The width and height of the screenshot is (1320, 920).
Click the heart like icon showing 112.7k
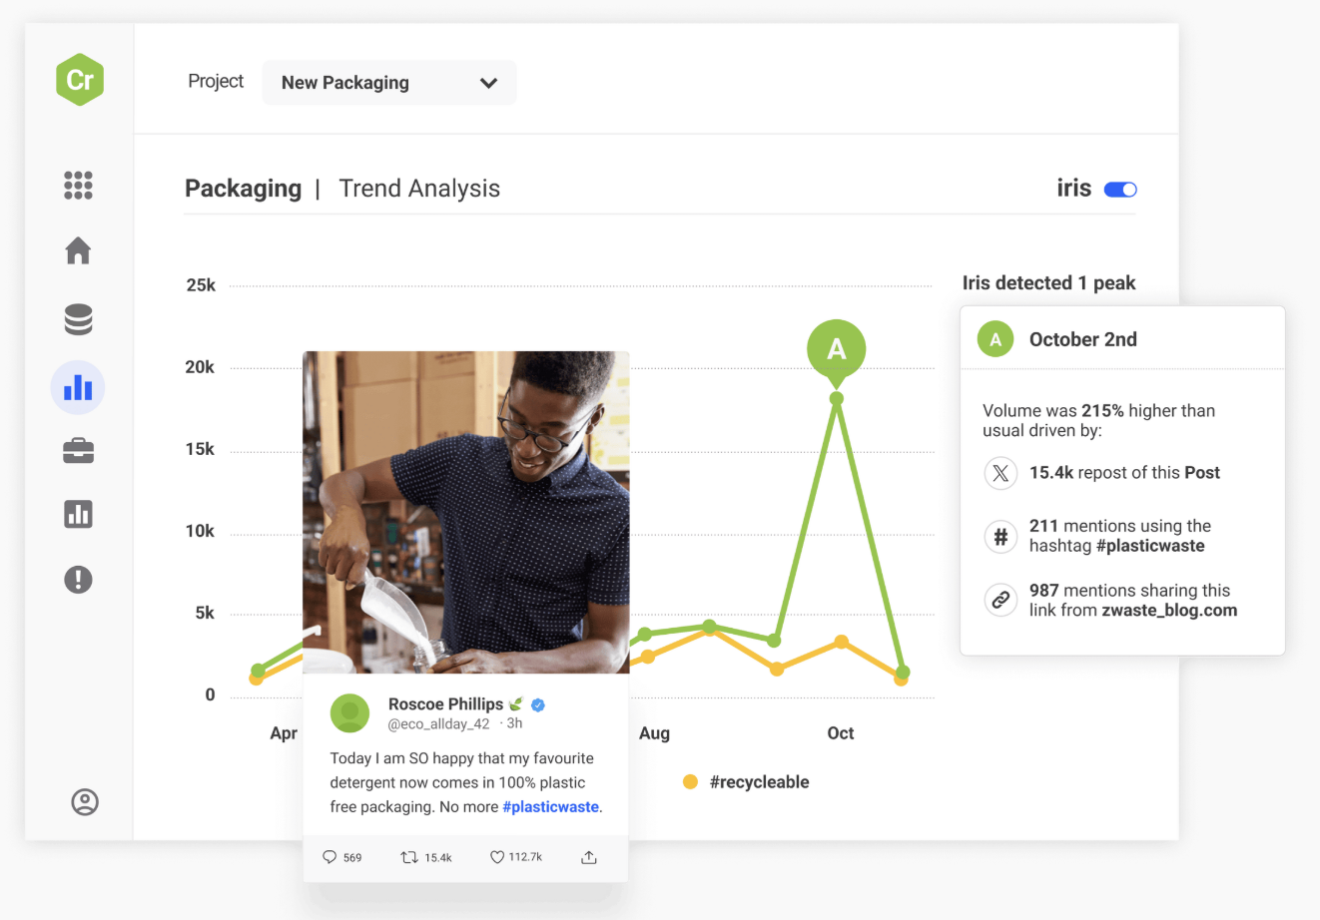(497, 857)
